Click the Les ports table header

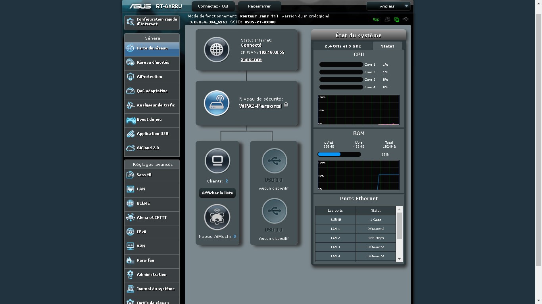tap(335, 211)
